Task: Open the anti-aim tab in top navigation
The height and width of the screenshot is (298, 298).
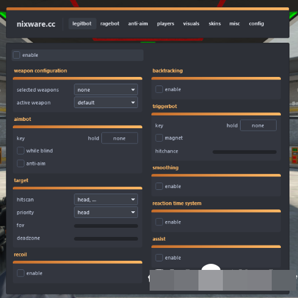Action: (x=138, y=24)
